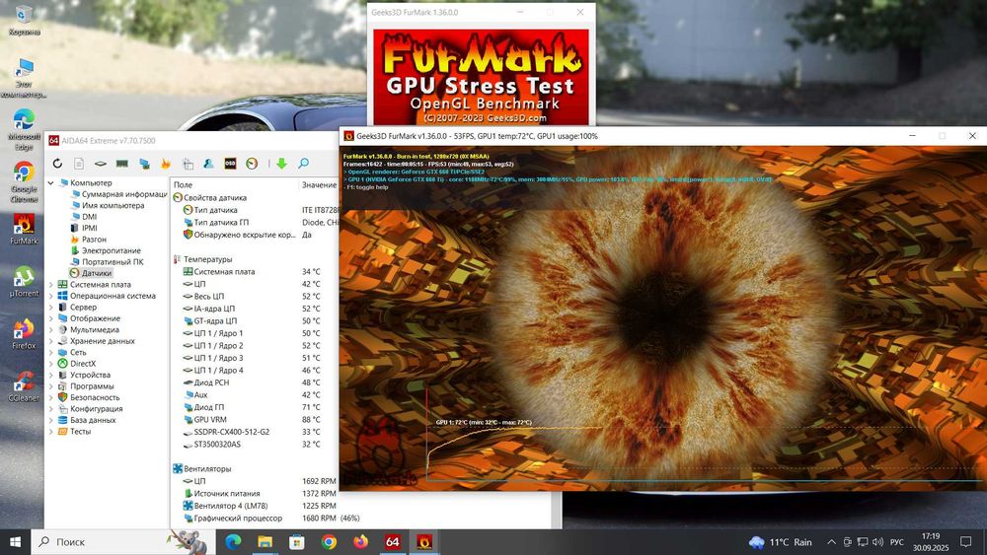Open the weather widget showing 11°C Rain
Viewport: 987px width, 555px height.
[x=781, y=542]
